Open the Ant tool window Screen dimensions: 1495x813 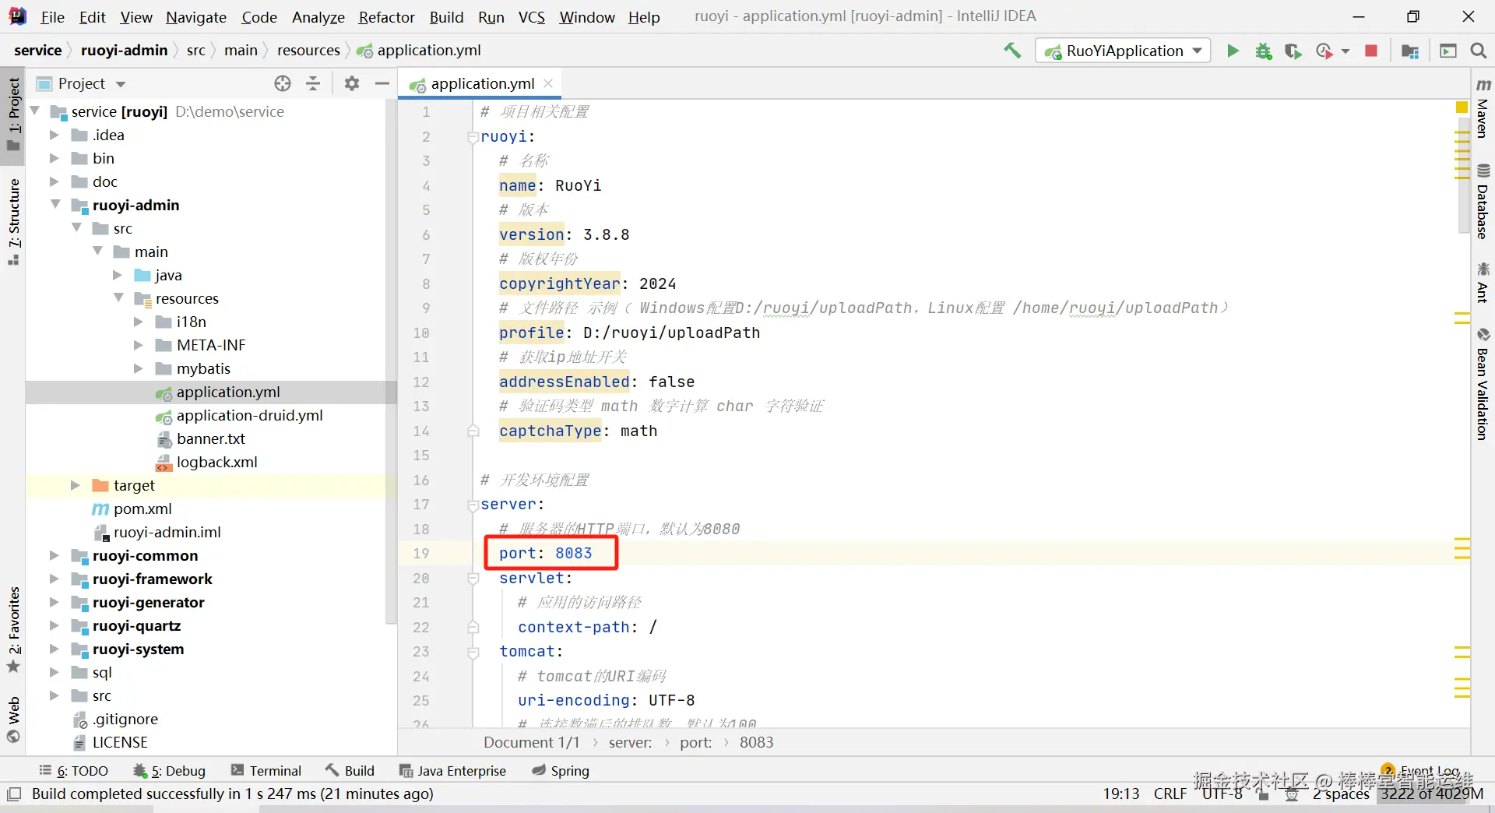1483,283
